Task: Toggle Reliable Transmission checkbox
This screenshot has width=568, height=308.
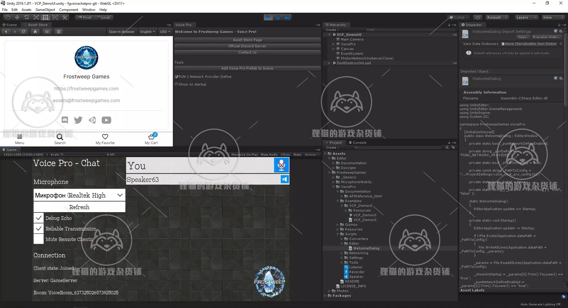Action: pos(39,229)
